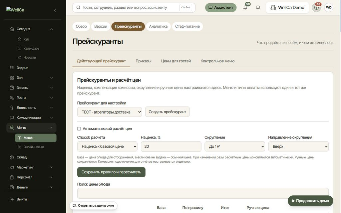
Task: Click the Поиск цены блюда field
Action: (x=203, y=193)
